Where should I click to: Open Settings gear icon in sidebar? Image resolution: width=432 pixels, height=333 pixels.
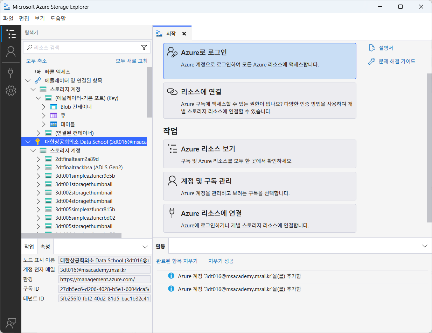[x=11, y=91]
